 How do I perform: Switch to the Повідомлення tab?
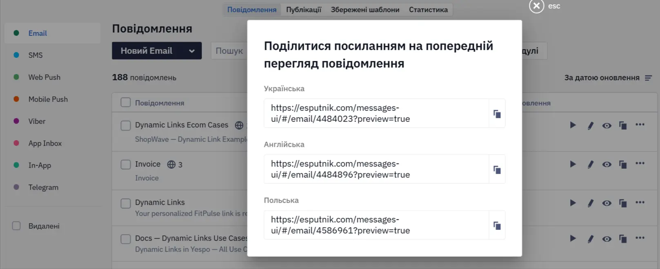(252, 10)
